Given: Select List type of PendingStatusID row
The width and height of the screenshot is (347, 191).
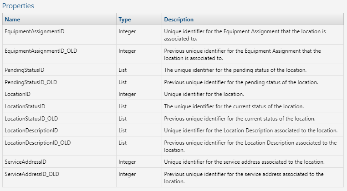Looking at the screenshot, I should click(122, 70).
